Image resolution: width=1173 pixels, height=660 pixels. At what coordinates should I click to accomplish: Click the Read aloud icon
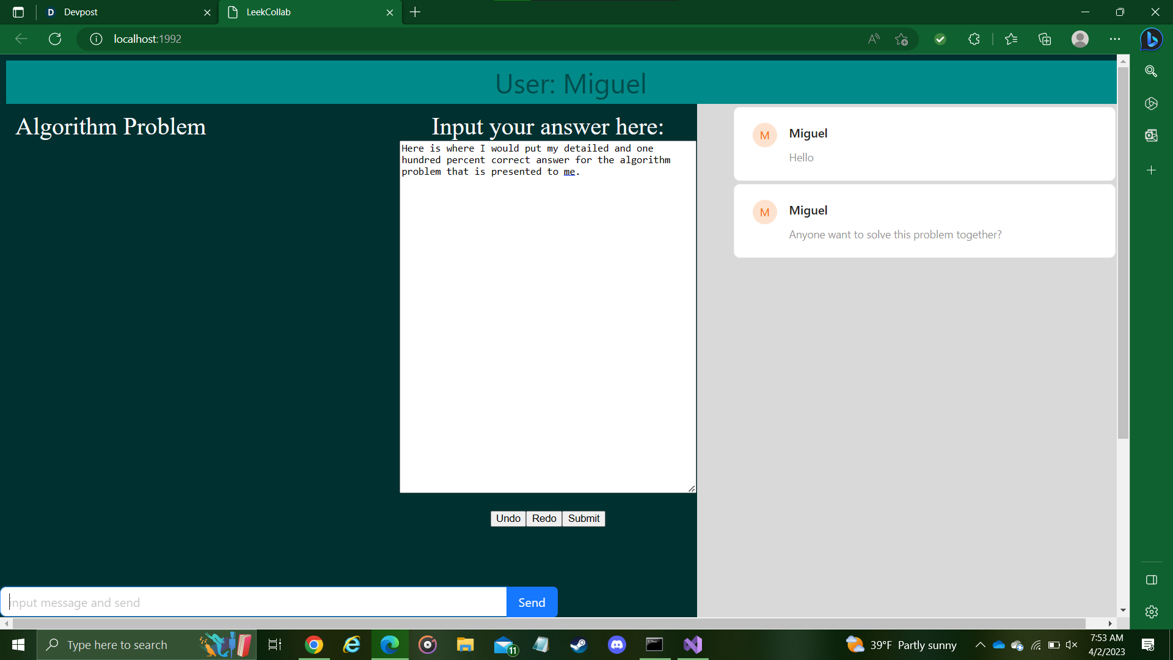tap(874, 39)
